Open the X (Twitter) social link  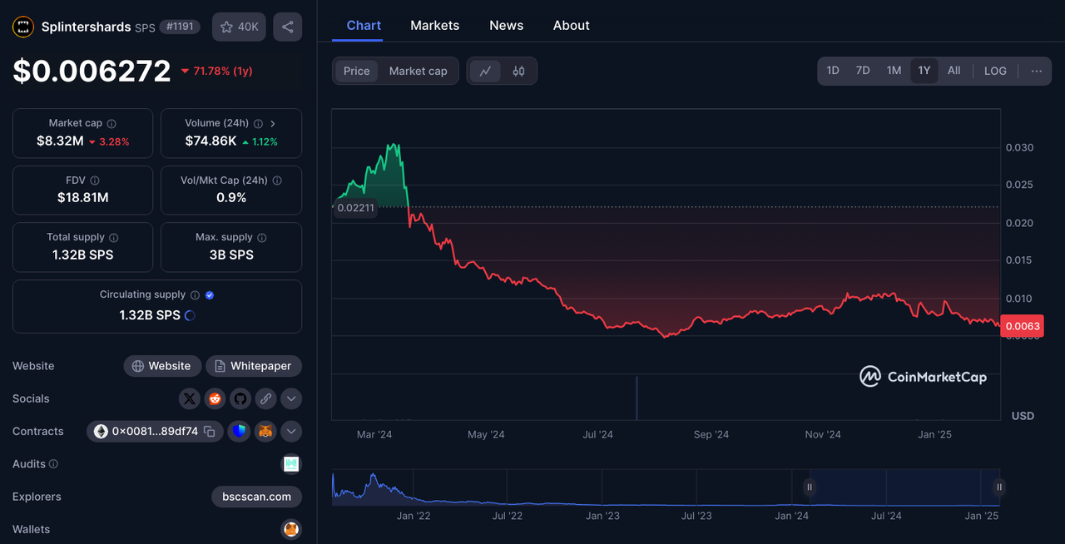[x=190, y=398]
